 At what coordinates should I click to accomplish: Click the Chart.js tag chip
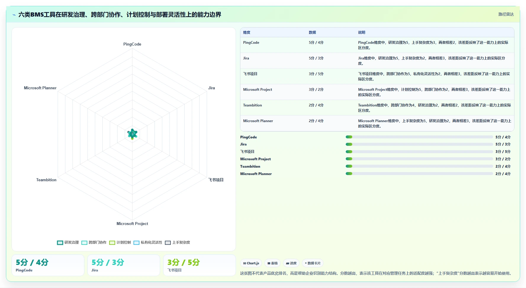click(x=251, y=263)
